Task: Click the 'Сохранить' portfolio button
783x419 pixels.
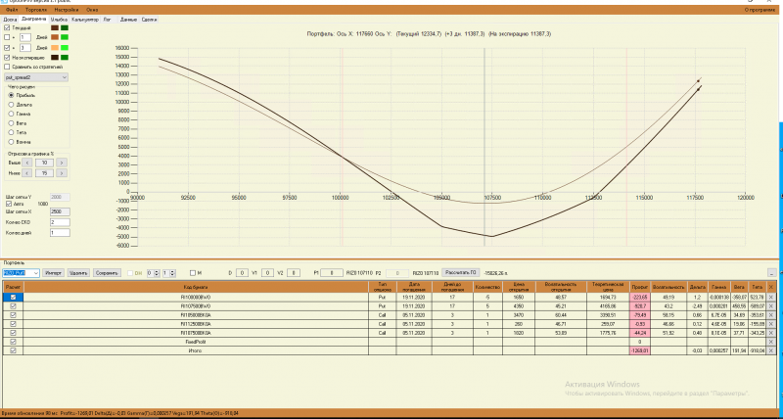Action: pos(108,273)
